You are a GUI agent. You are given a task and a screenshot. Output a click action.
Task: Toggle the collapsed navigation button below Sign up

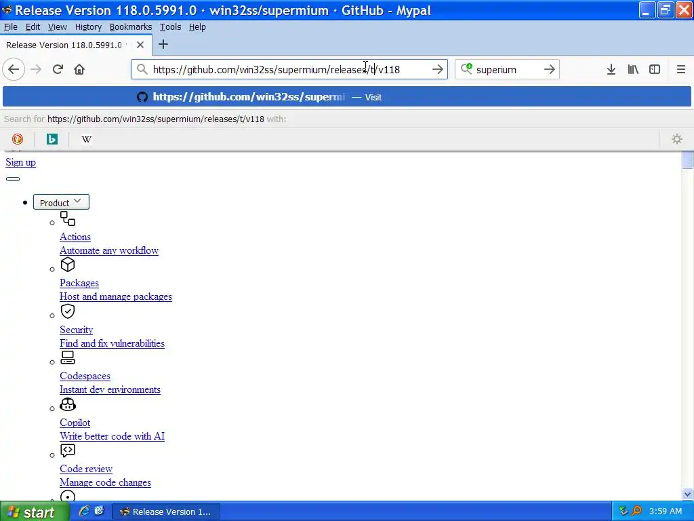point(13,179)
